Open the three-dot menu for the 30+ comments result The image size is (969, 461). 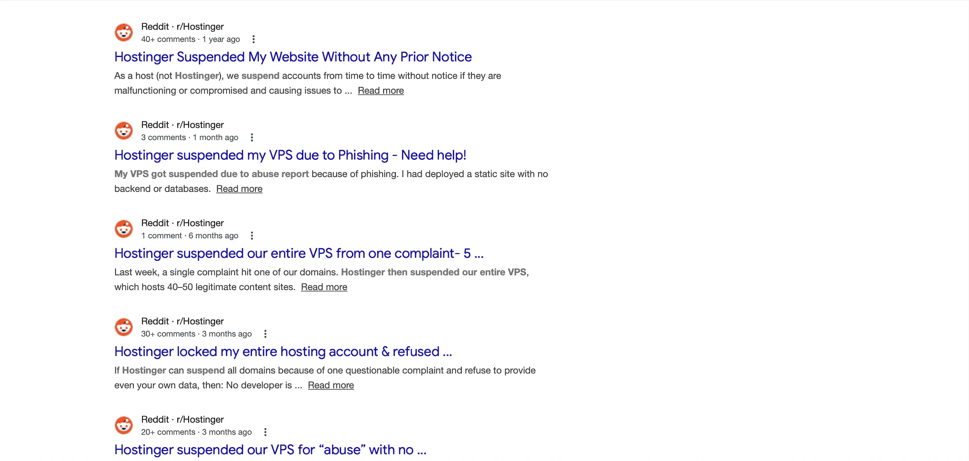click(x=265, y=333)
